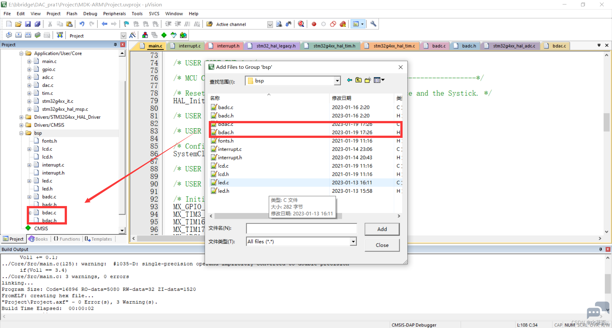
Task: Switch to the badc.h editor tab
Action: coord(465,46)
